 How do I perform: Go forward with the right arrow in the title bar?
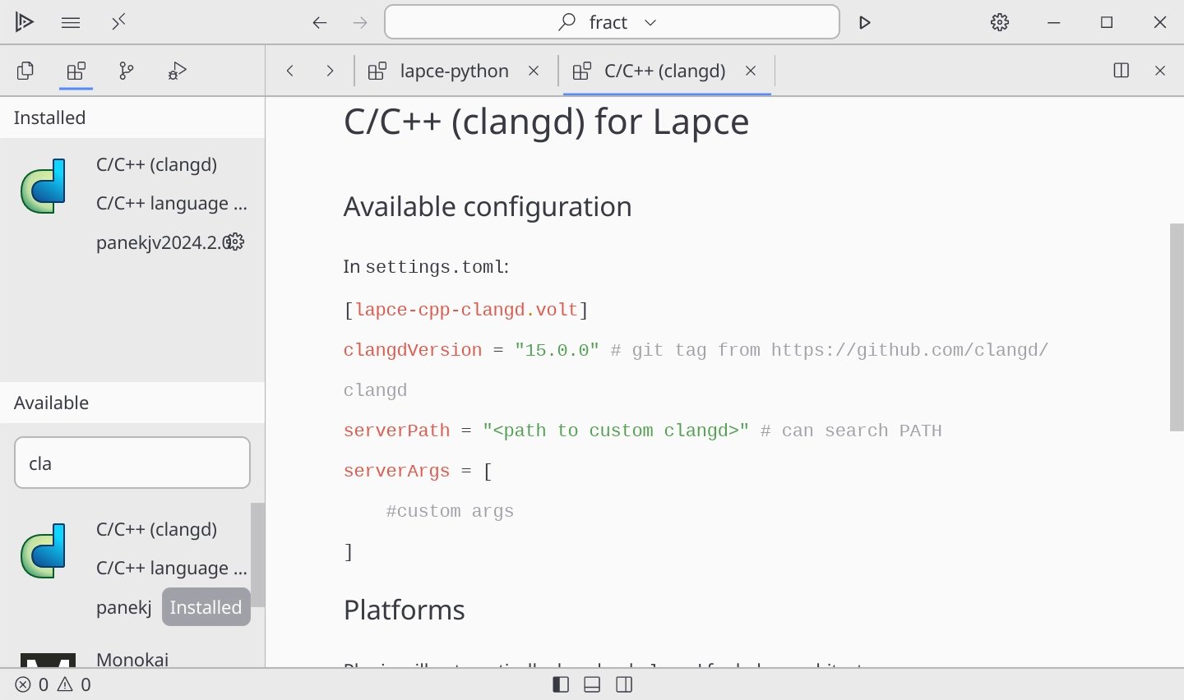359,22
